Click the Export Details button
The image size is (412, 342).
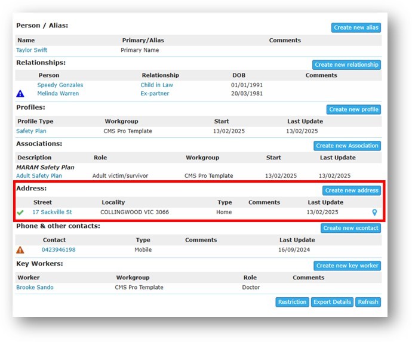click(x=332, y=302)
